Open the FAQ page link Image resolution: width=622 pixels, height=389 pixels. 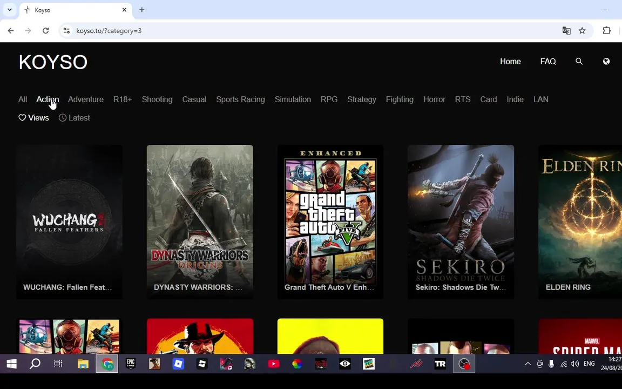[x=548, y=61]
